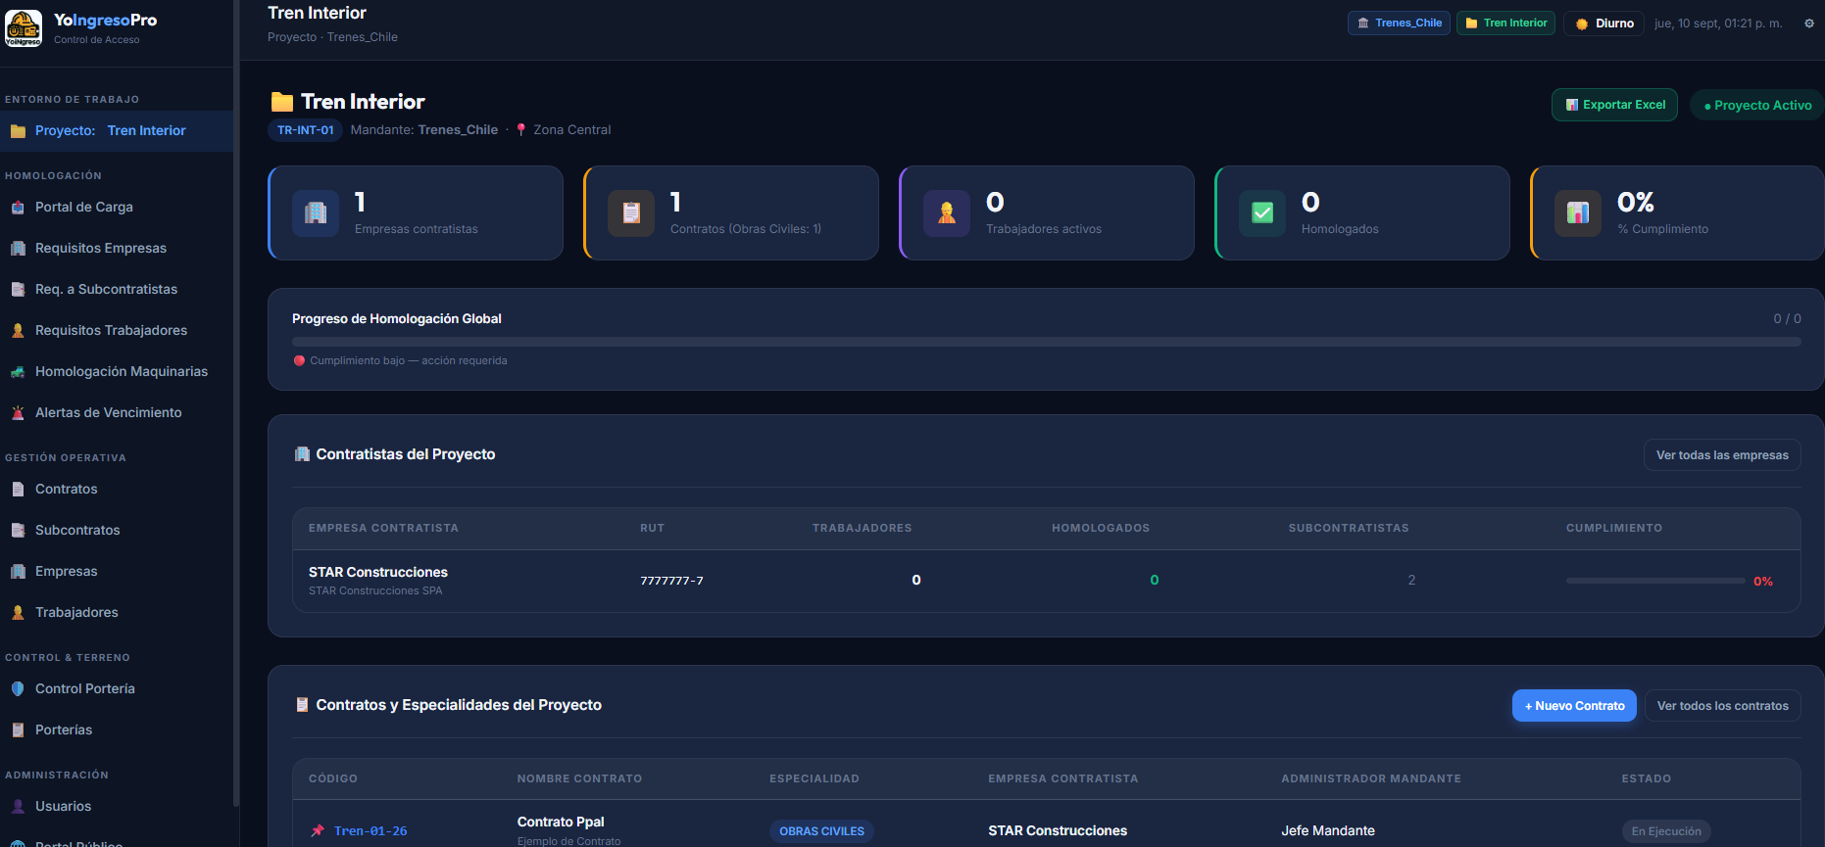1825x847 pixels.
Task: Click the Portal de Carga sidebar icon
Action: click(x=18, y=208)
